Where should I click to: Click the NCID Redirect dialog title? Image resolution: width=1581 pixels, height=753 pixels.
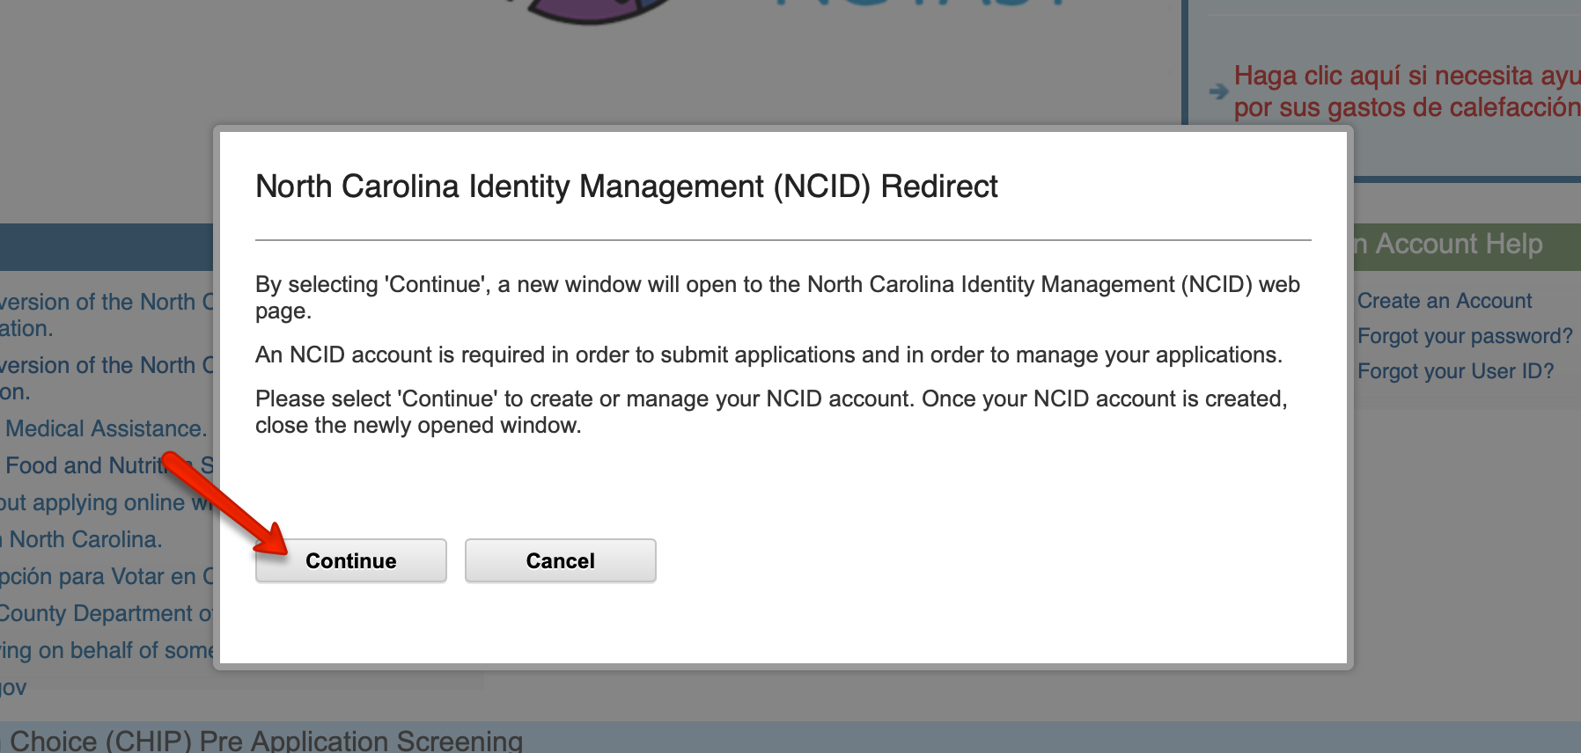pos(626,186)
